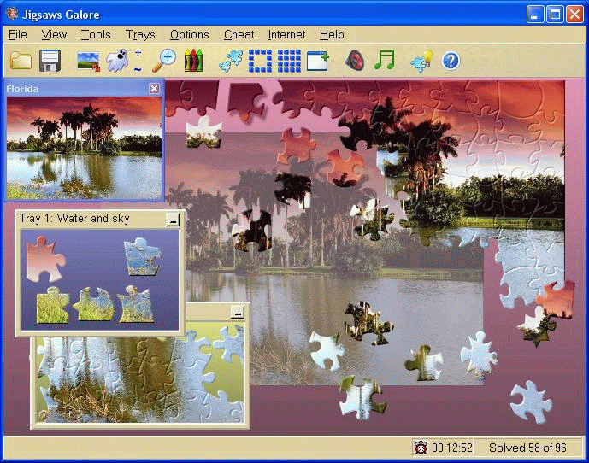Close the Florida preview panel
This screenshot has height=463, width=589.
155,88
